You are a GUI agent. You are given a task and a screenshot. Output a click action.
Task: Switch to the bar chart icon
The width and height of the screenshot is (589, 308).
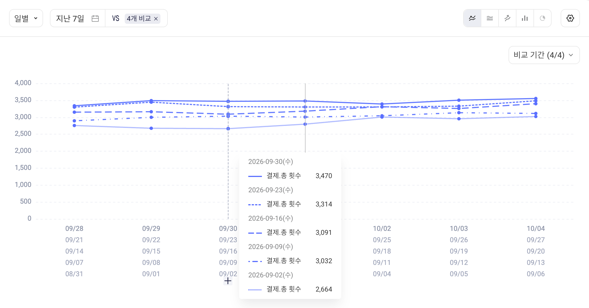(525, 18)
